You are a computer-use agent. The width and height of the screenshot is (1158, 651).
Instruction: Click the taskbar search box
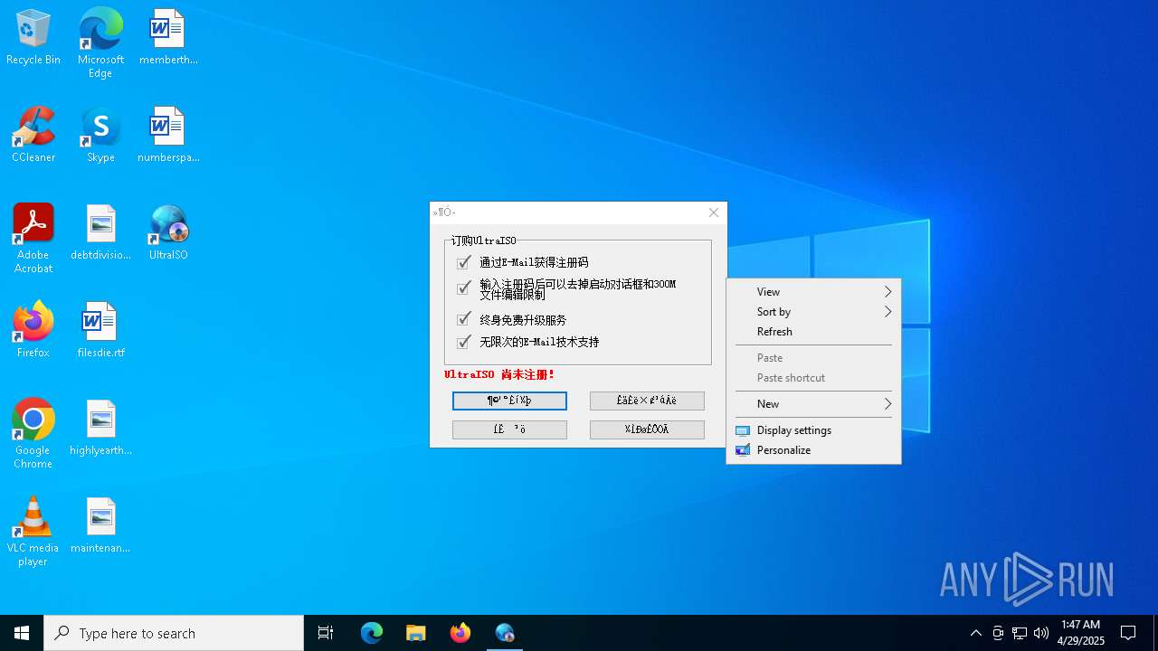point(174,633)
